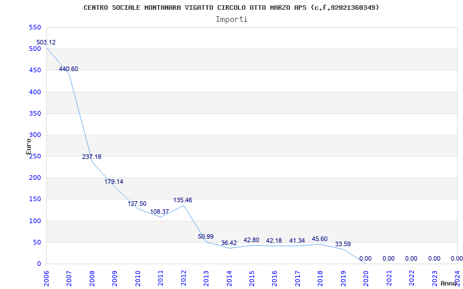This screenshot has width=463, height=289.
Task: Click the data value 42.18
Action: pos(274,240)
